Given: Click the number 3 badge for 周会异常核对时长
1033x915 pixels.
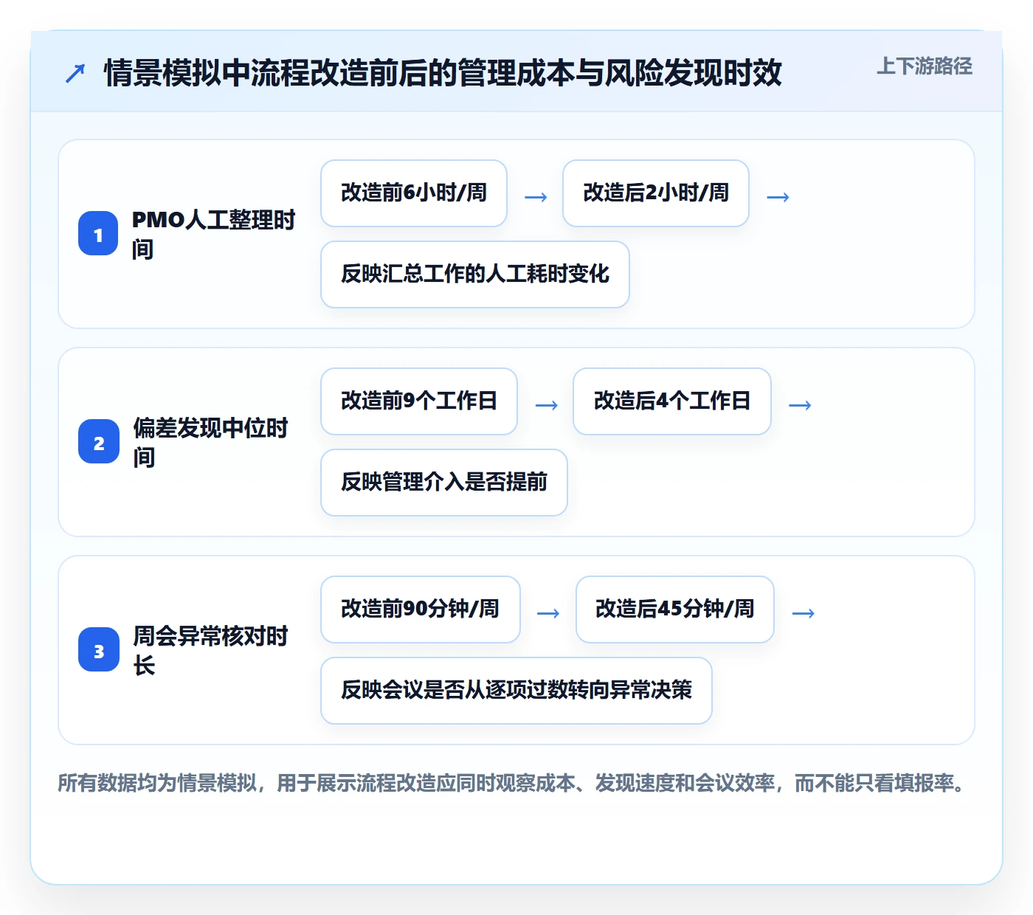Looking at the screenshot, I should coord(98,650).
